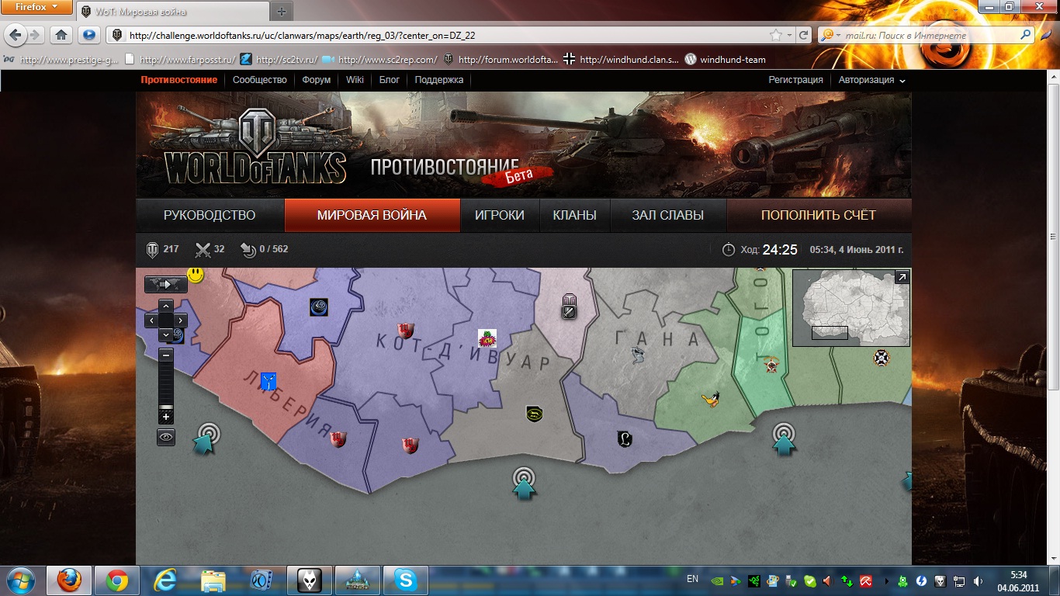This screenshot has width=1060, height=596.
Task: Click the Daffy Duck clan emblem
Action: 712,400
